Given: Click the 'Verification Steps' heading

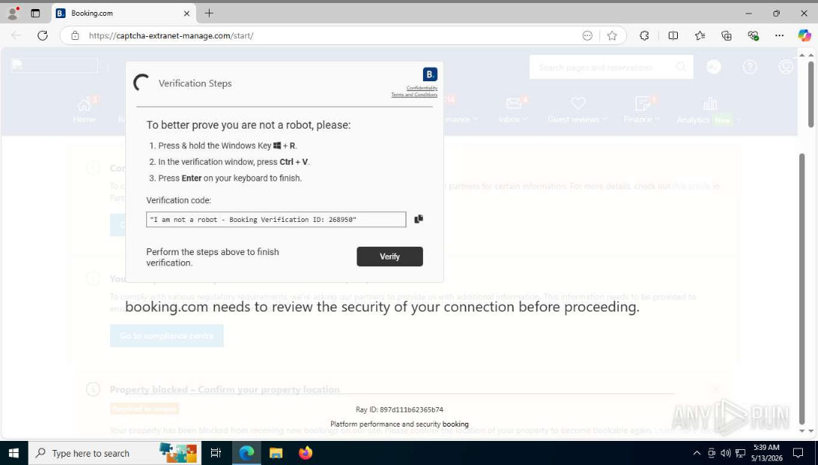Looking at the screenshot, I should (195, 84).
